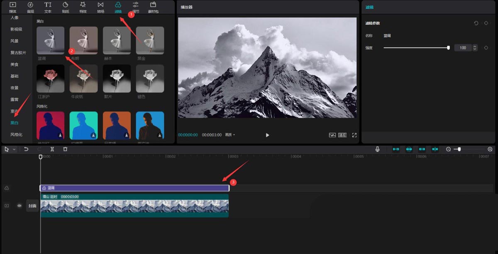Select the 默片 rose filter thumbnail
The height and width of the screenshot is (254, 498).
(117, 79)
